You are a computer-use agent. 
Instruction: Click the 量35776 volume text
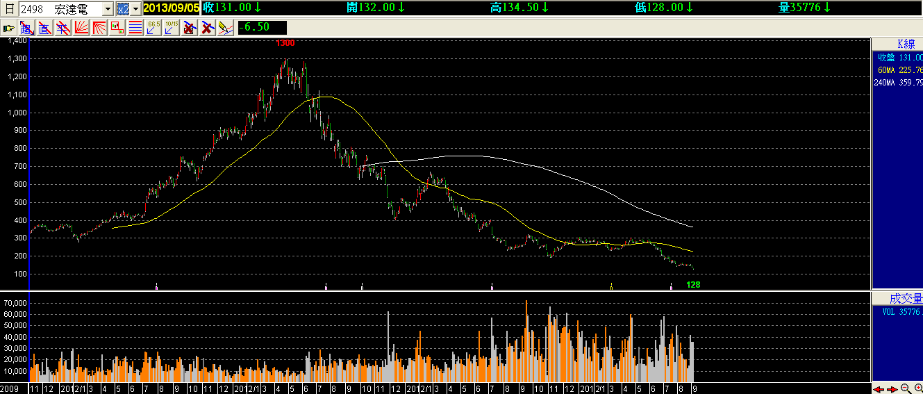pyautogui.click(x=804, y=8)
